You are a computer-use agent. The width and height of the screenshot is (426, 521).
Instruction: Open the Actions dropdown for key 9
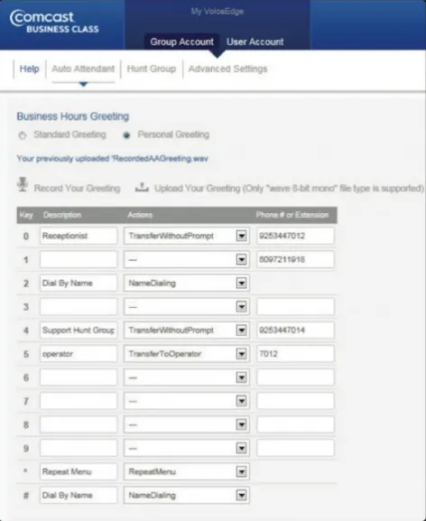(187, 448)
